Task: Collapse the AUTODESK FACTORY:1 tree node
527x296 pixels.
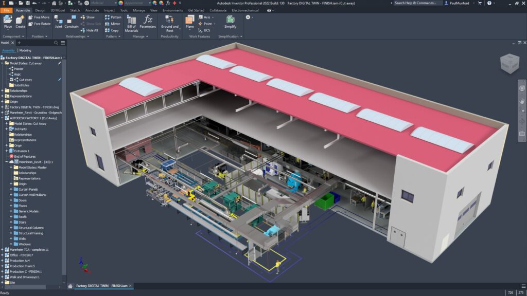Action: coord(3,118)
